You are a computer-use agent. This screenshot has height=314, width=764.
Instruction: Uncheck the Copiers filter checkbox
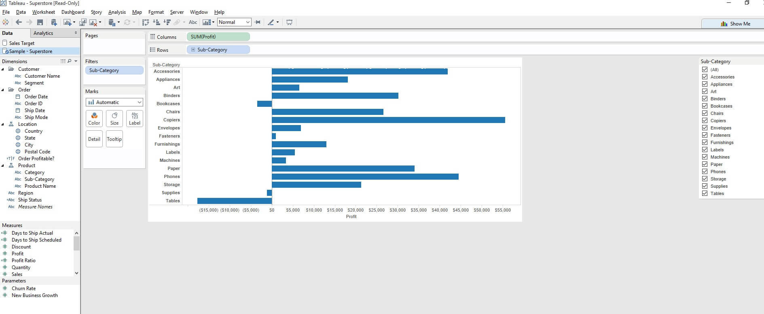click(705, 121)
